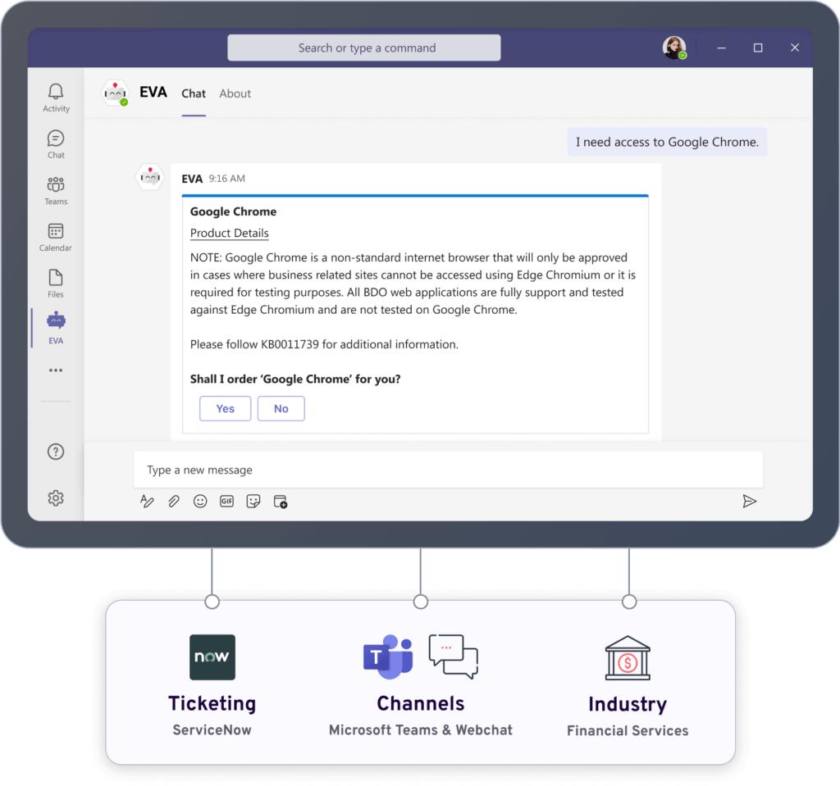Open the GIF picker in the compose bar
Viewport: 840px width, 786px height.
coord(226,501)
